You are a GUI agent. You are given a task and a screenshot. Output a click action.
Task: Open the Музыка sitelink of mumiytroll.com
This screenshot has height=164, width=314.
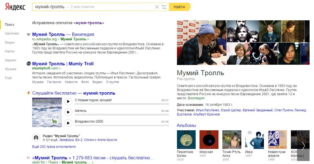38,82
